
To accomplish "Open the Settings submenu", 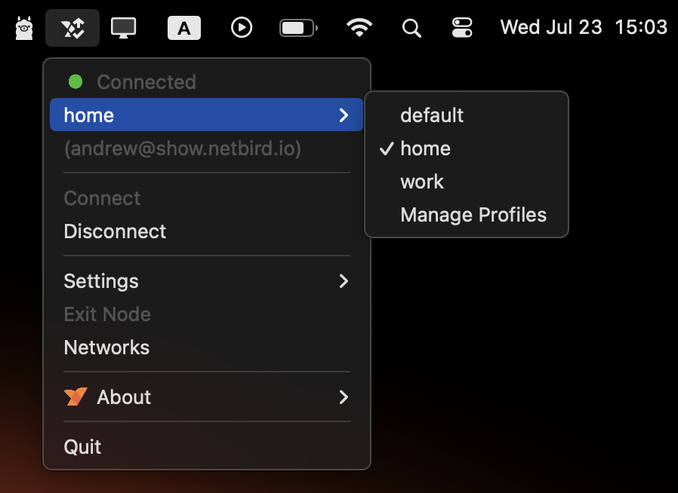I will (x=101, y=281).
